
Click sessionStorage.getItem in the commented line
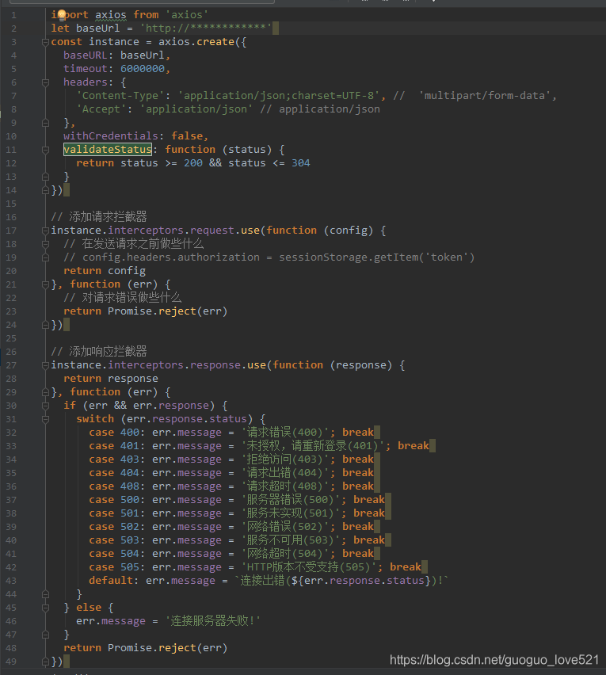[x=349, y=257]
